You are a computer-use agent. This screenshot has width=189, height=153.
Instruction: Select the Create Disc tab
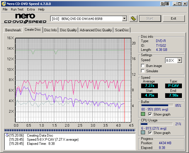click(x=33, y=30)
